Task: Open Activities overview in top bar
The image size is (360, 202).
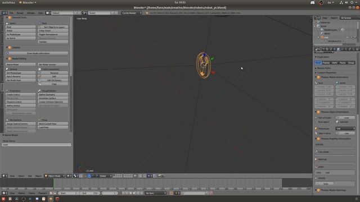Action: [x=8, y=2]
